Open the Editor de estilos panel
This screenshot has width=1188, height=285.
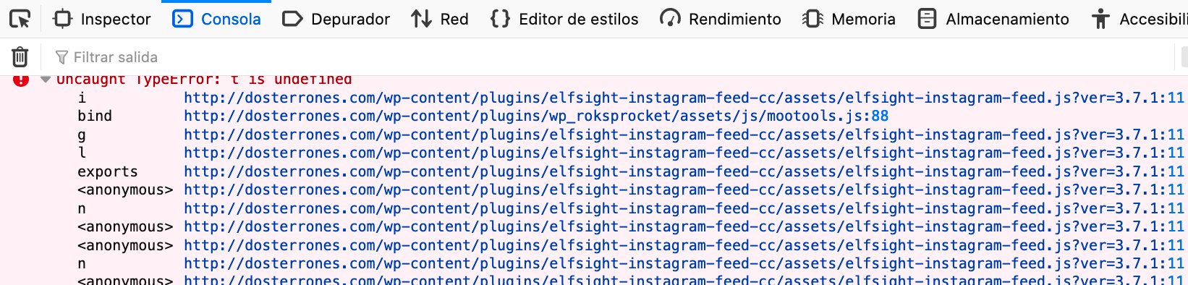(564, 19)
